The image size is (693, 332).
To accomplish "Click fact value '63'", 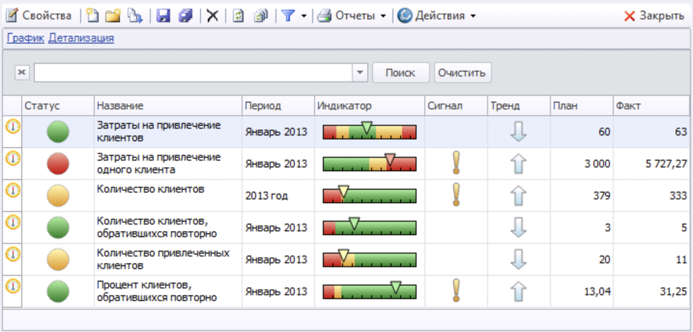I will point(681,132).
